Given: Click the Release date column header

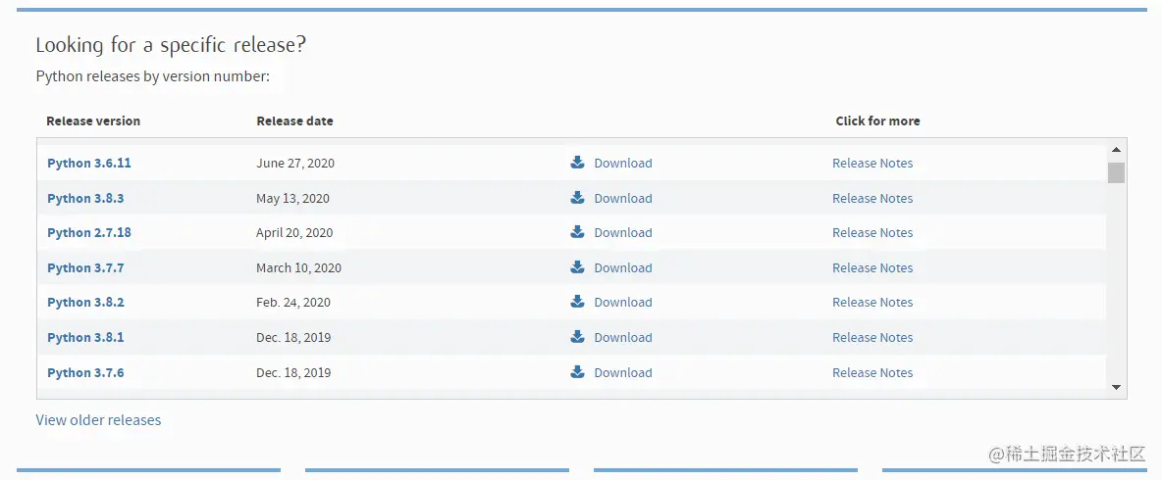Looking at the screenshot, I should point(295,120).
